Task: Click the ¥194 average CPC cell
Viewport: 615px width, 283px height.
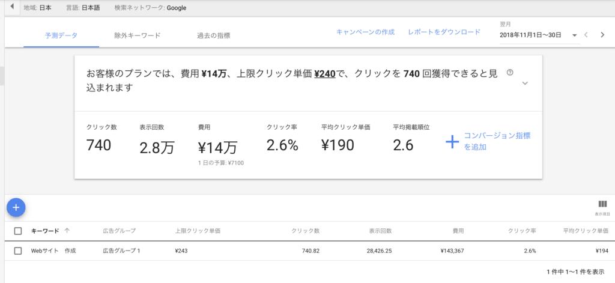Action: [603, 251]
